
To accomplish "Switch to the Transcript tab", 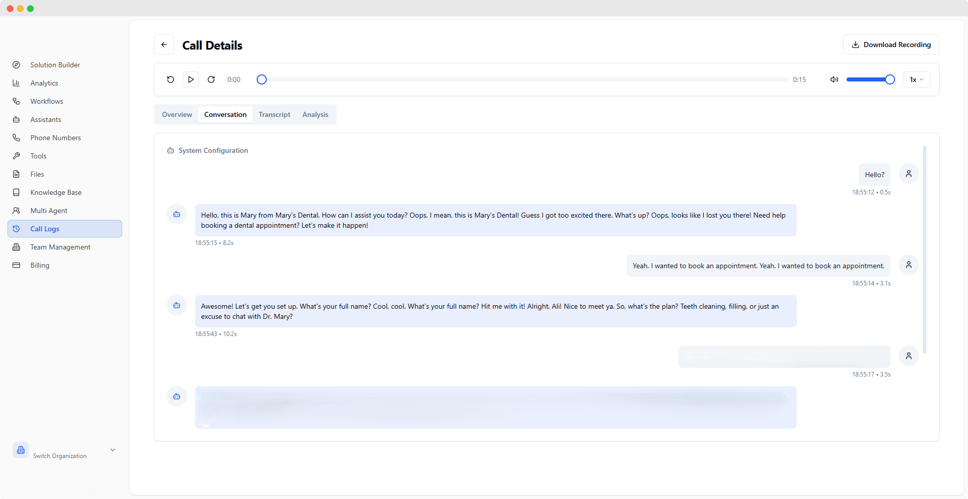I will 274,114.
